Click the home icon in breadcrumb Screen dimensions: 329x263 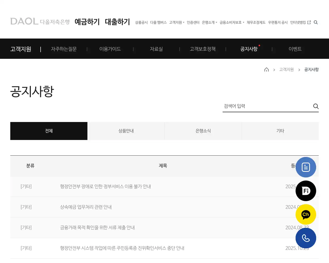coord(267,70)
